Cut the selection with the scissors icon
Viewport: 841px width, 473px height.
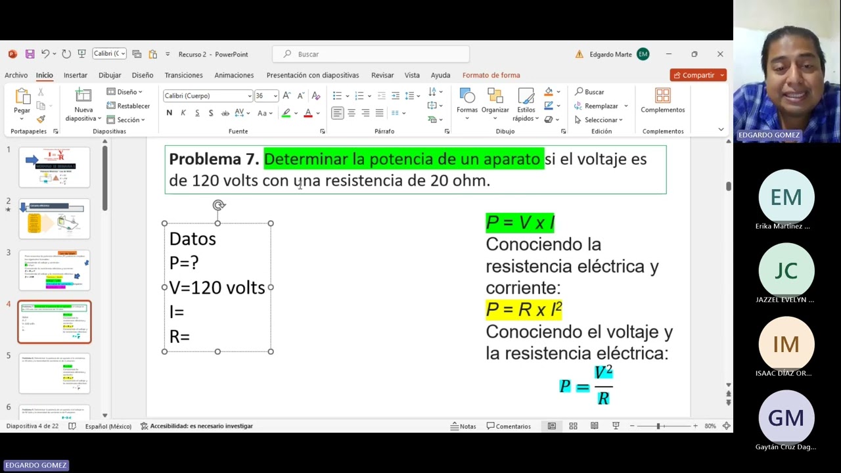(x=41, y=93)
